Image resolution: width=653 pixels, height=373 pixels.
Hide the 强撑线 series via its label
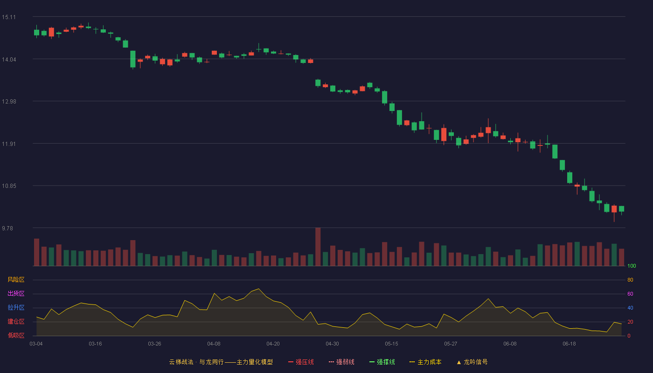386,362
